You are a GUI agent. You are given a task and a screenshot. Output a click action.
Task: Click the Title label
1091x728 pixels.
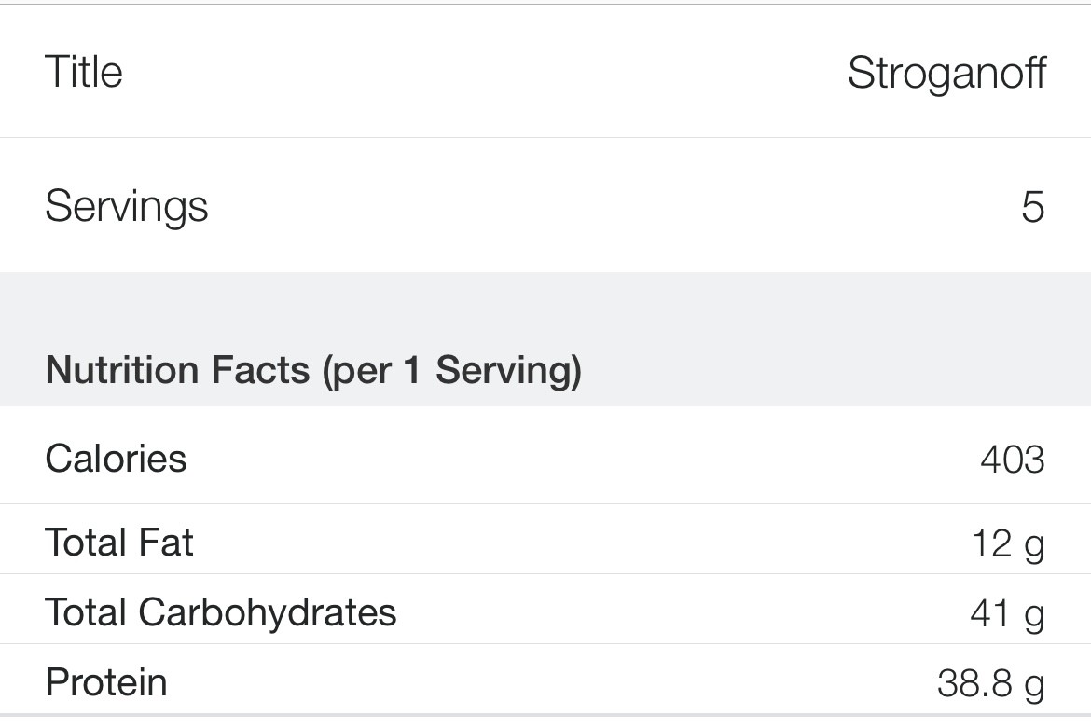point(83,72)
